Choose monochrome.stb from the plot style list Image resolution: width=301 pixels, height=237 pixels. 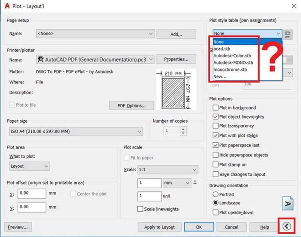[x=230, y=69]
